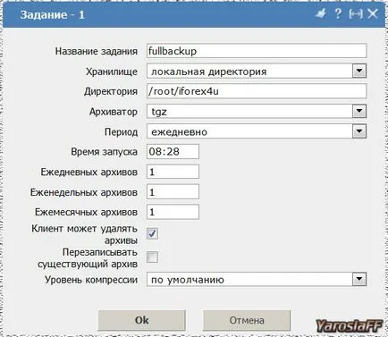
Task: Enable 'Перезаписывать существующий архив' checkbox
Action: (x=152, y=257)
